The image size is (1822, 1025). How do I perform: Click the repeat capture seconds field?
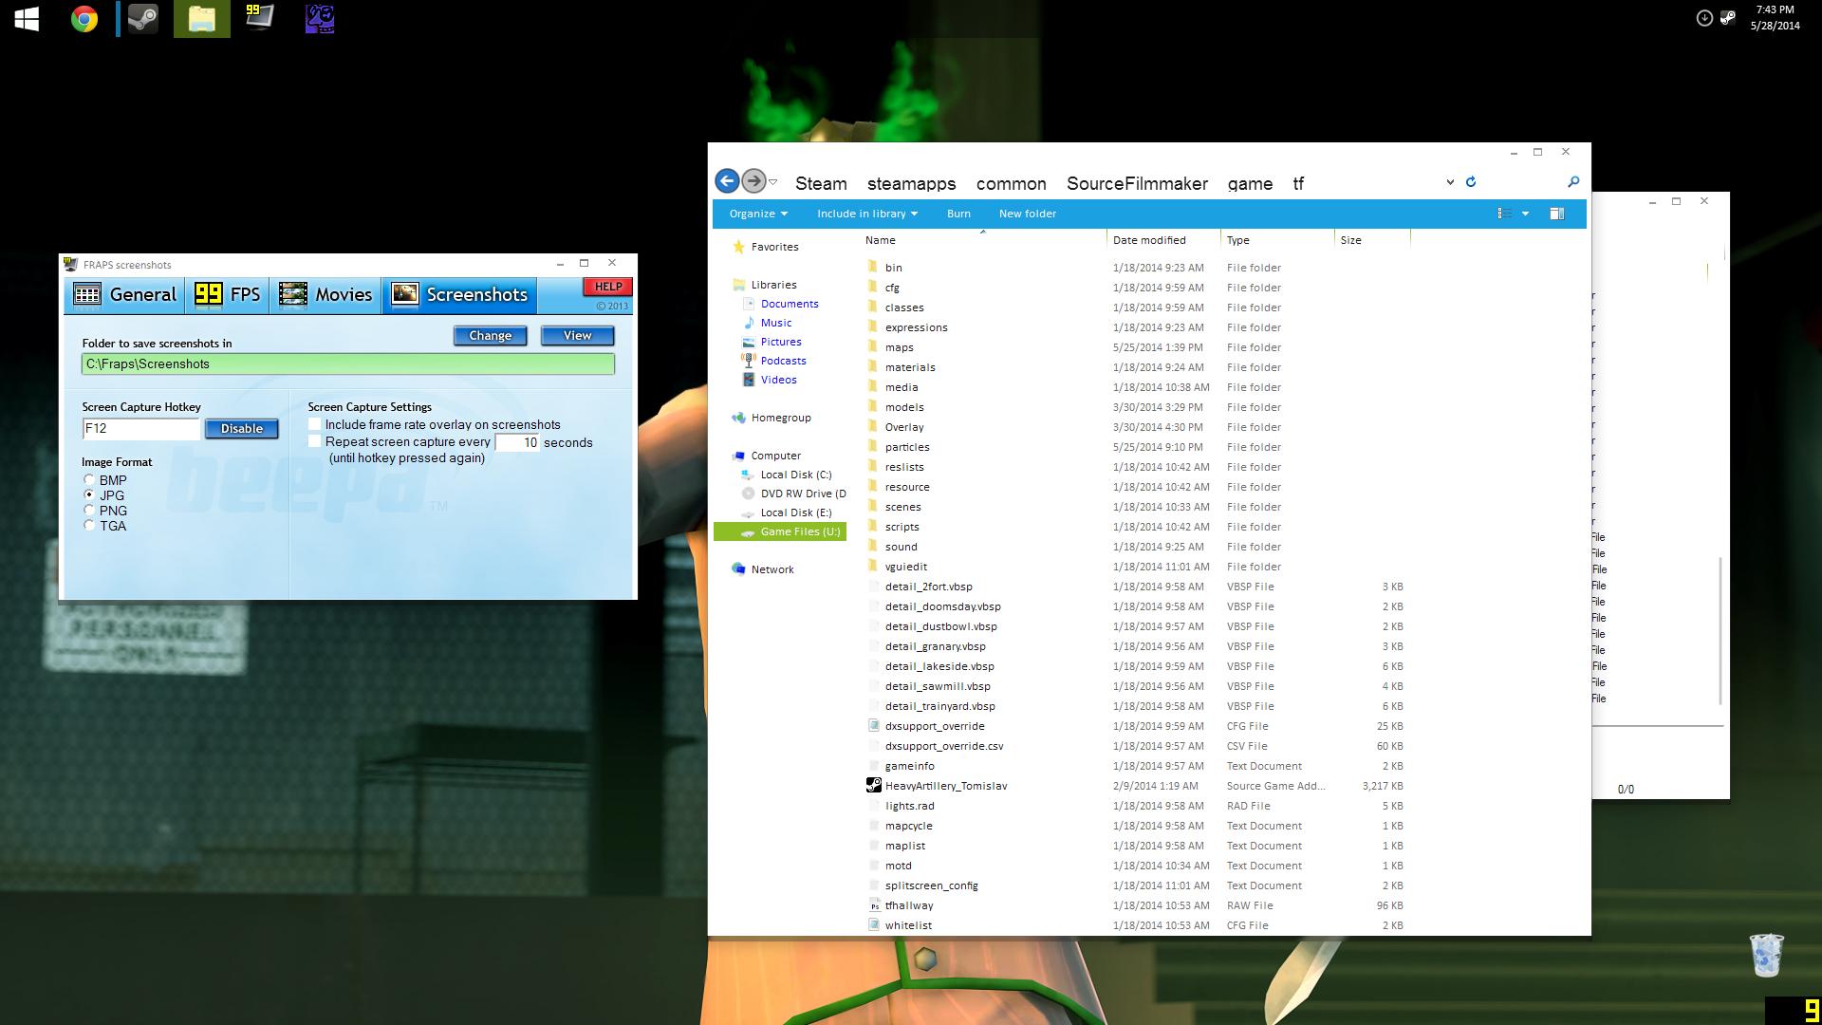[x=517, y=442]
